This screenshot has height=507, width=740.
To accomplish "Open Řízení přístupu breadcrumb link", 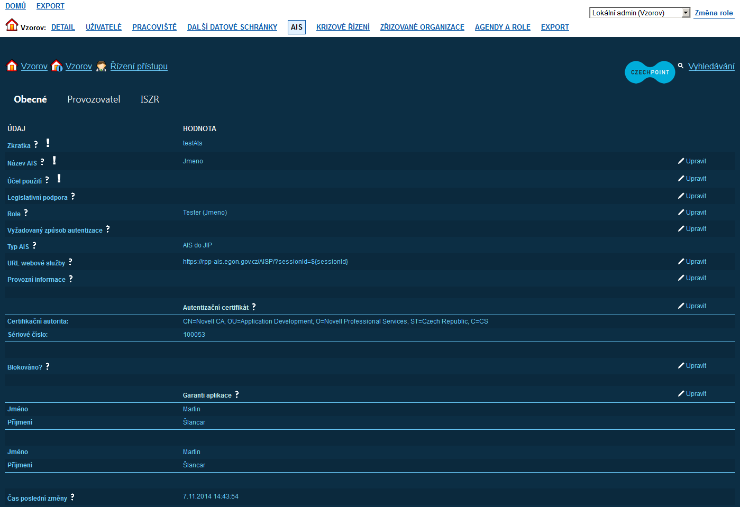I will pos(139,66).
